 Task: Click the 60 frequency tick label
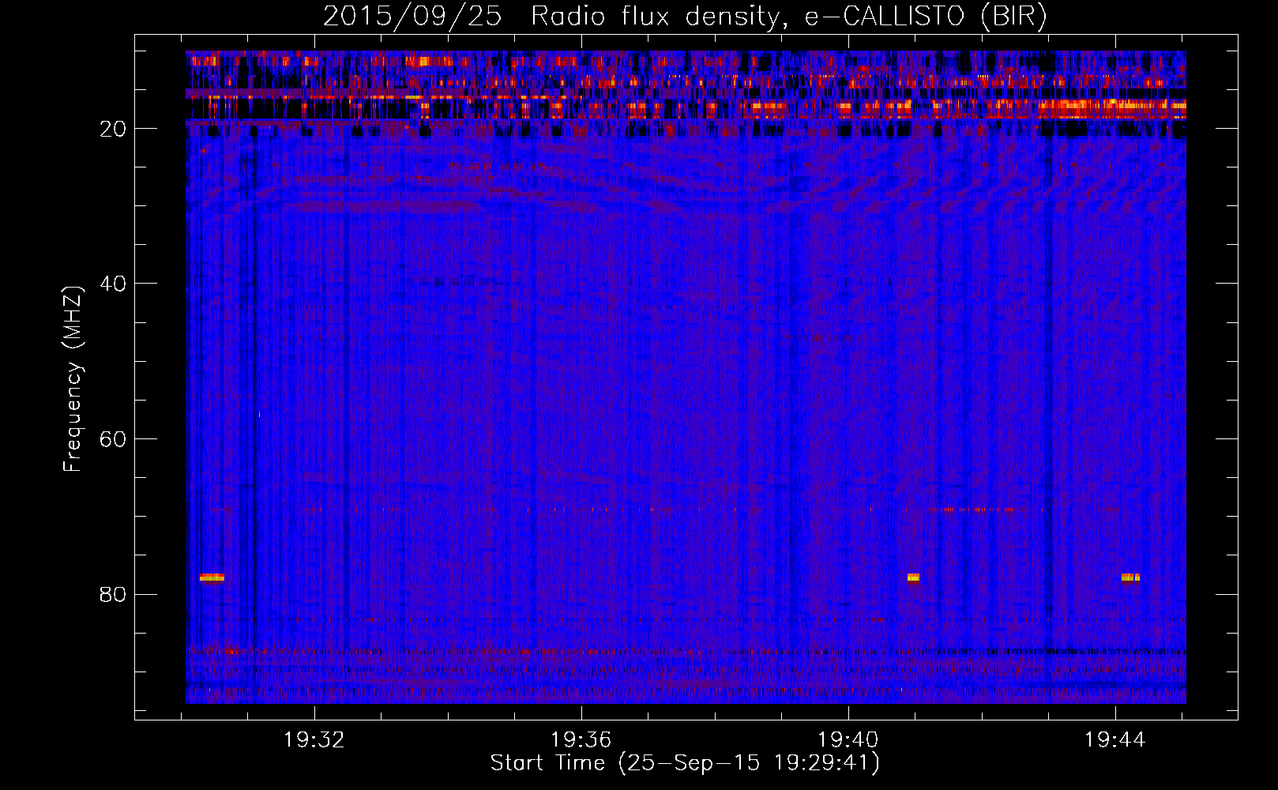coord(113,439)
